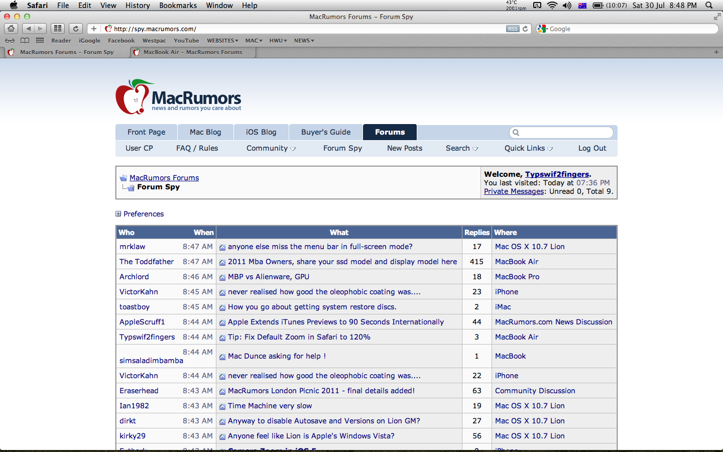Viewport: 723px width, 452px height.
Task: Open Top Sites grid toolbar icon
Action: coord(58,29)
